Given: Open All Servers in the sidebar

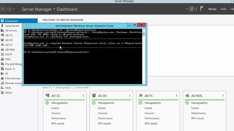Looking at the screenshot, I should pyautogui.click(x=11, y=31).
